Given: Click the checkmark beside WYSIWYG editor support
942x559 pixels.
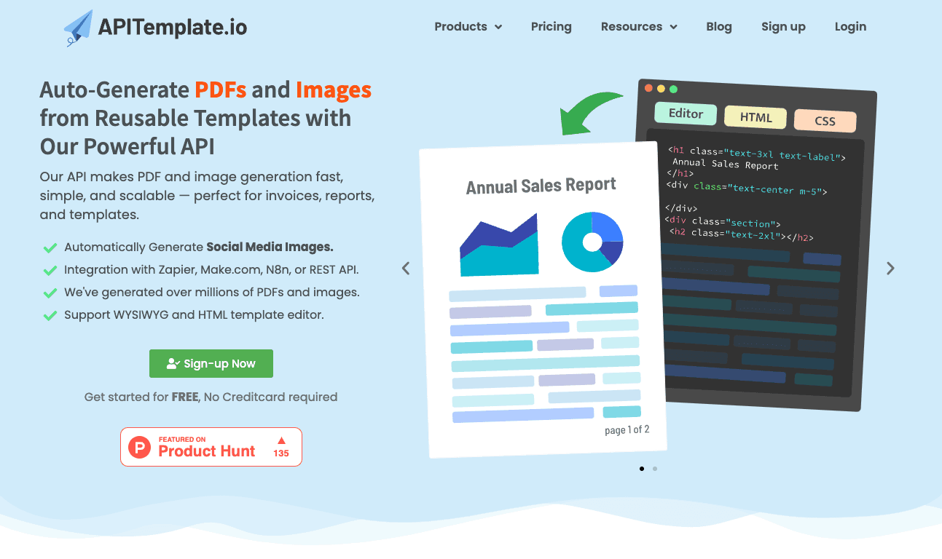Looking at the screenshot, I should pos(50,315).
